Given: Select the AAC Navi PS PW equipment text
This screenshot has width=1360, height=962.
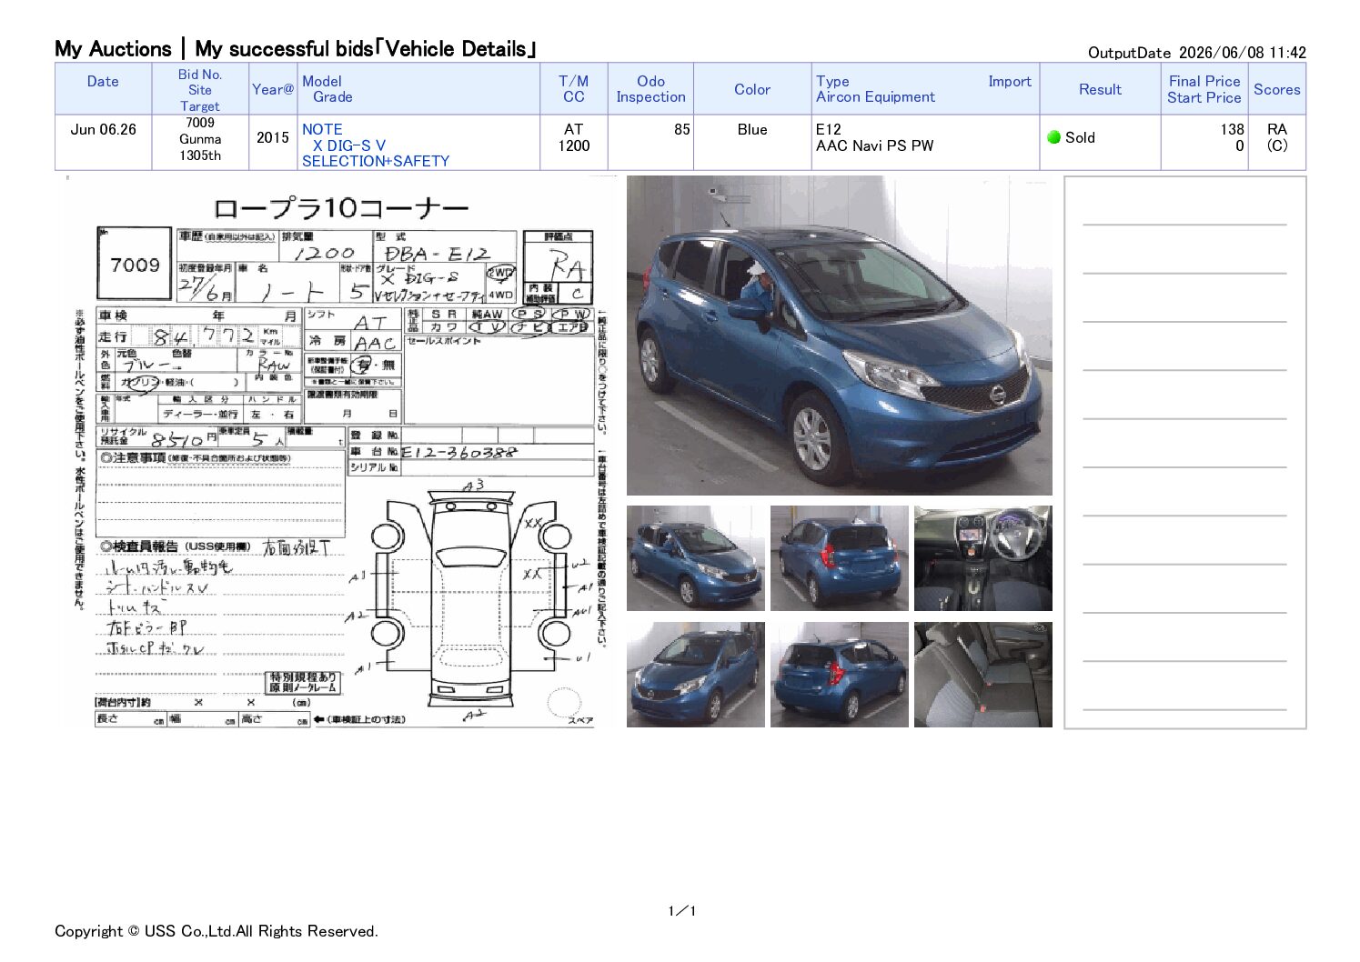Looking at the screenshot, I should click(x=874, y=145).
